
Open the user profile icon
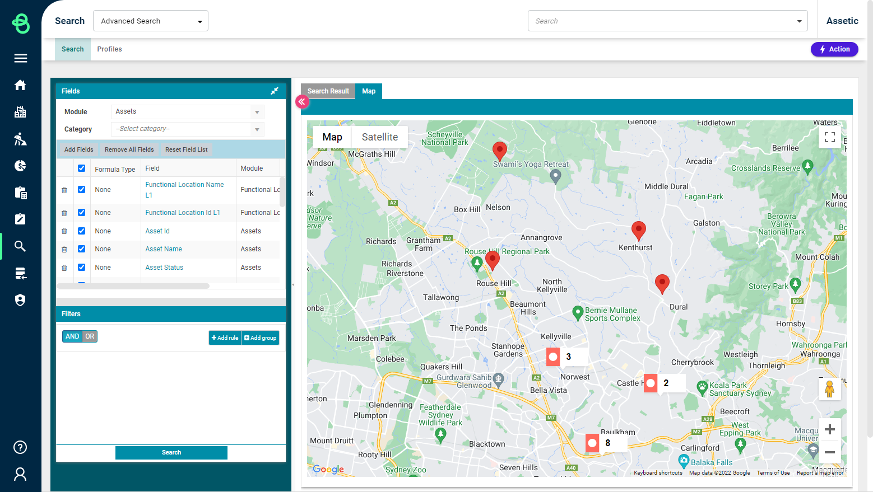coord(20,474)
